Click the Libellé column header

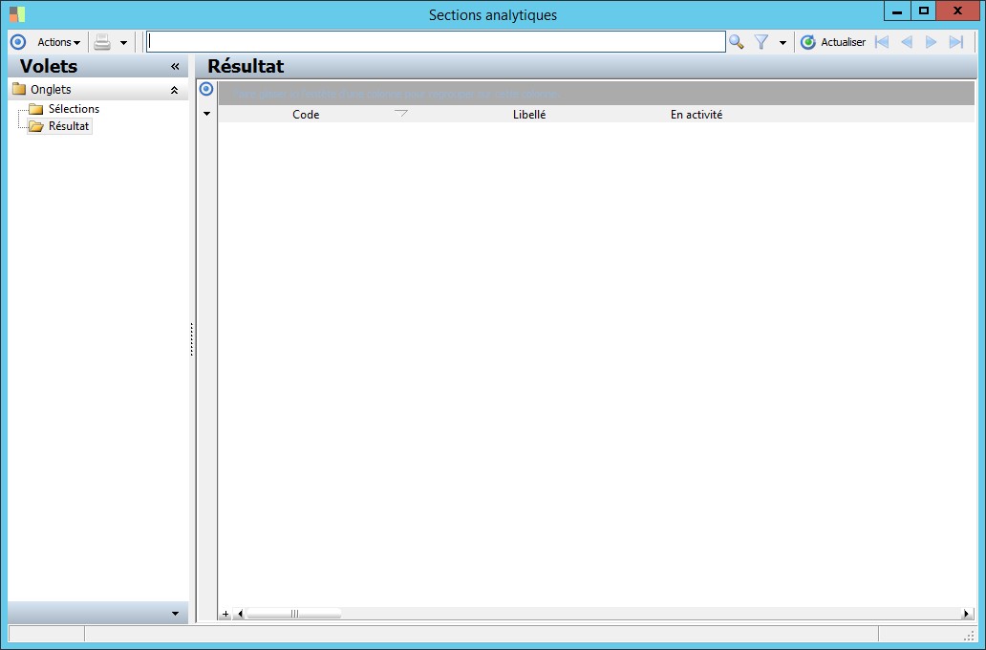click(529, 115)
